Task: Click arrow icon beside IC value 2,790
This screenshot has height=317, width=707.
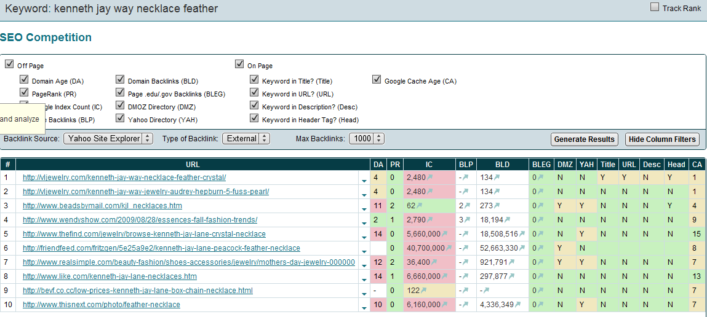Action: [x=429, y=220]
